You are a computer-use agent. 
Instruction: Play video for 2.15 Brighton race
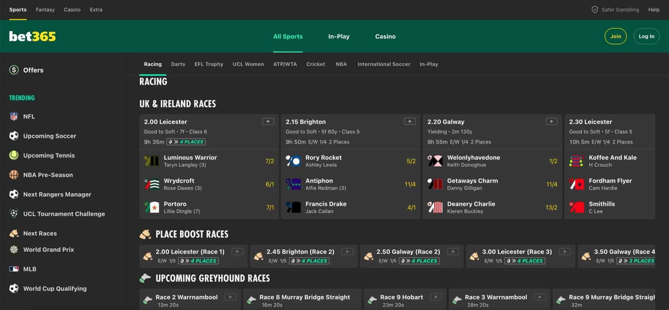pos(410,121)
